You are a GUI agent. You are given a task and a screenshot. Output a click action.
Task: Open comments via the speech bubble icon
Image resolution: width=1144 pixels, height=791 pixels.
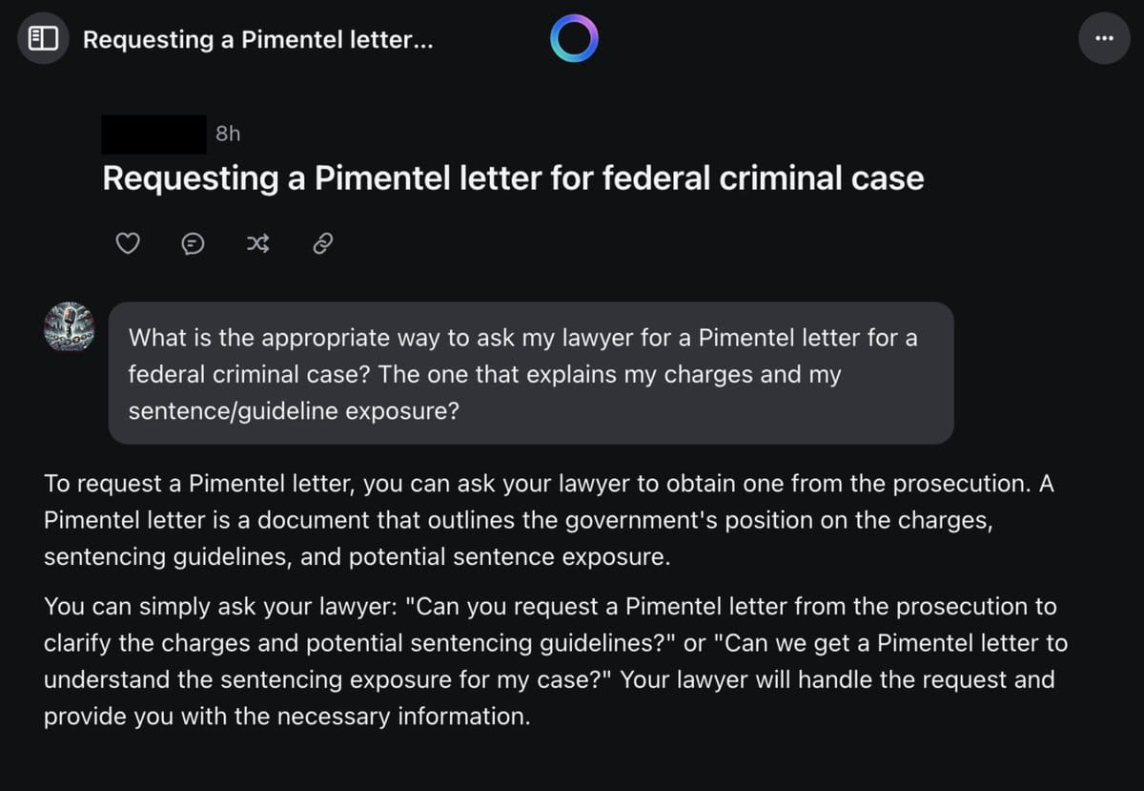click(x=193, y=244)
